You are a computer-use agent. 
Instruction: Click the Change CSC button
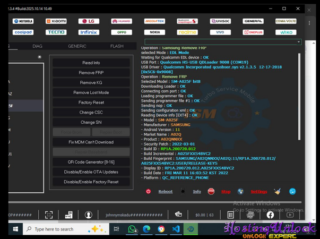point(91,113)
